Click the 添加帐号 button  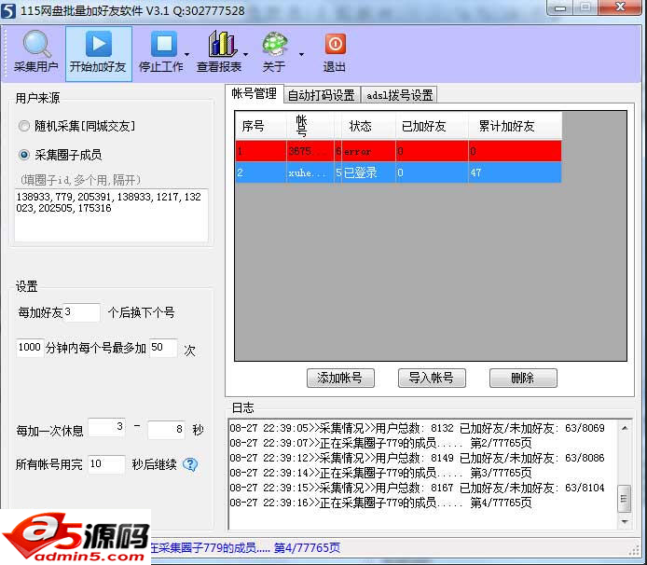[340, 378]
